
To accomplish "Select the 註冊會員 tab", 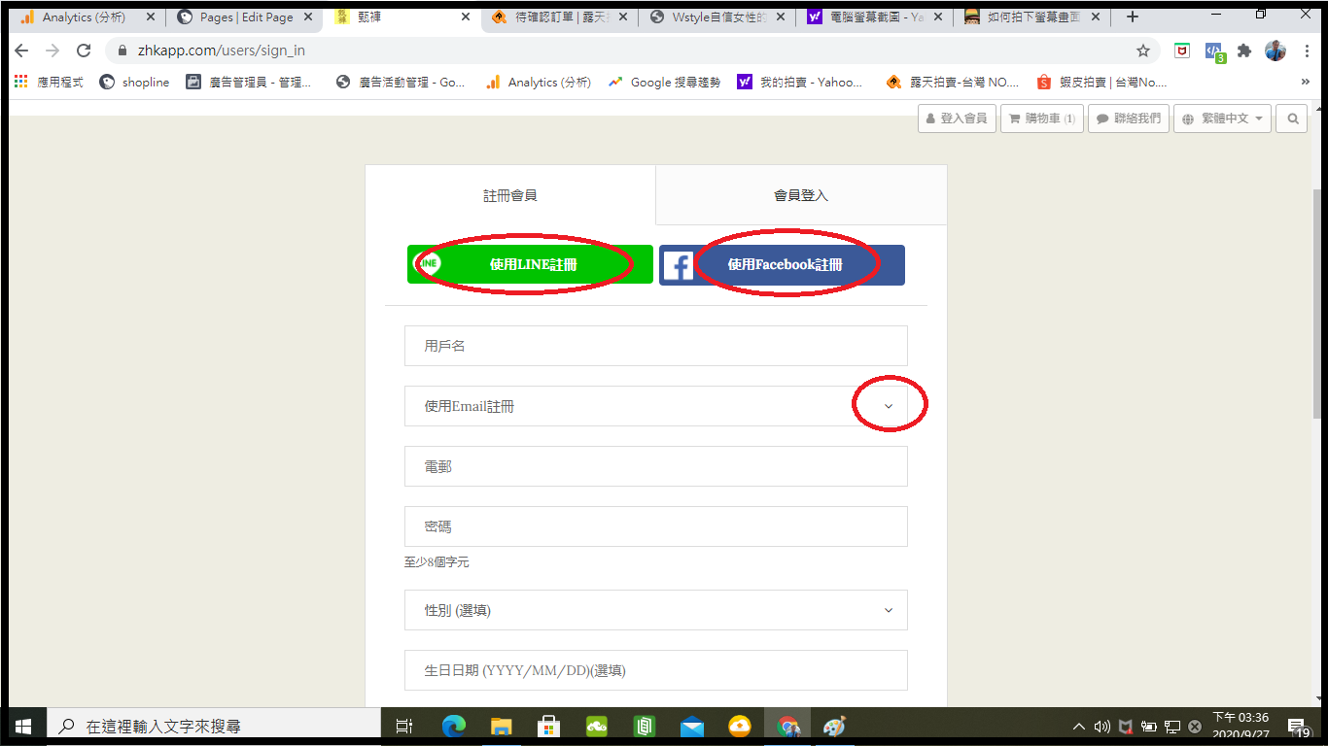I will (x=510, y=195).
